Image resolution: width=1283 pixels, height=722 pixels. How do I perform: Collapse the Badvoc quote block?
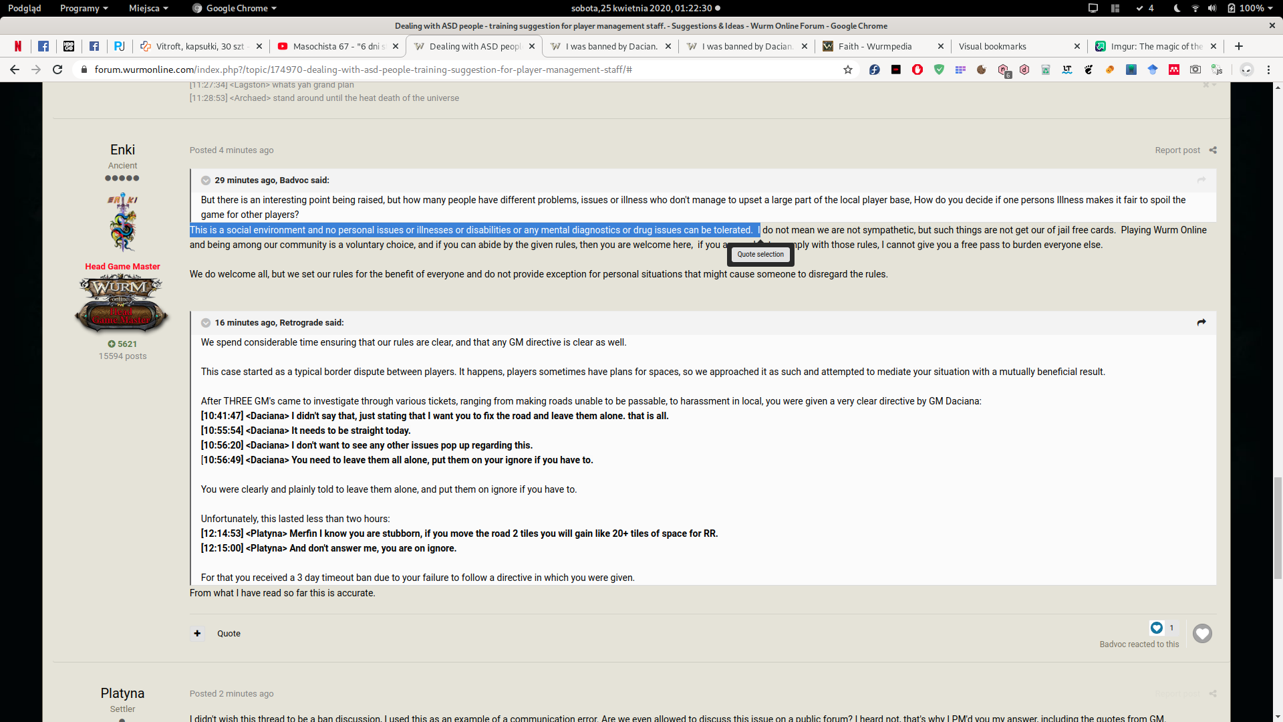(206, 180)
